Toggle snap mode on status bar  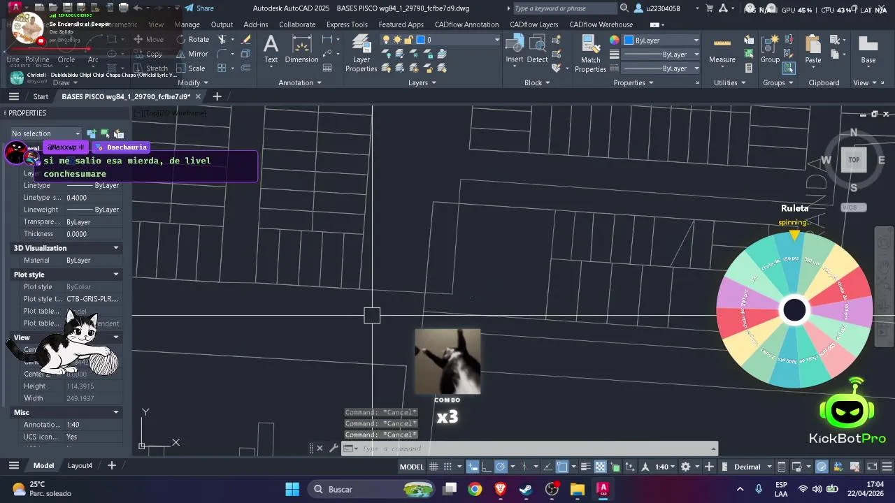click(x=447, y=467)
